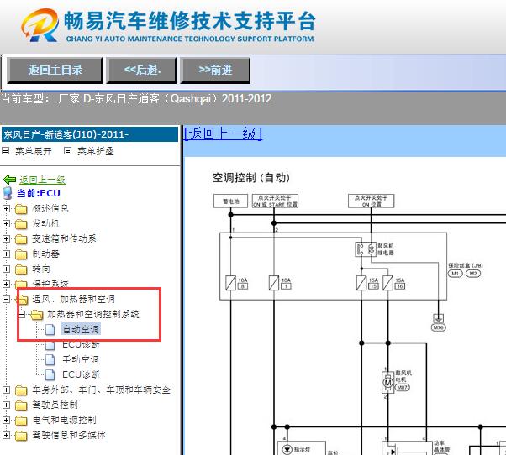Image resolution: width=506 pixels, height=455 pixels.
Task: Click the 电气和电源控制 folder icon
Action: [21, 421]
